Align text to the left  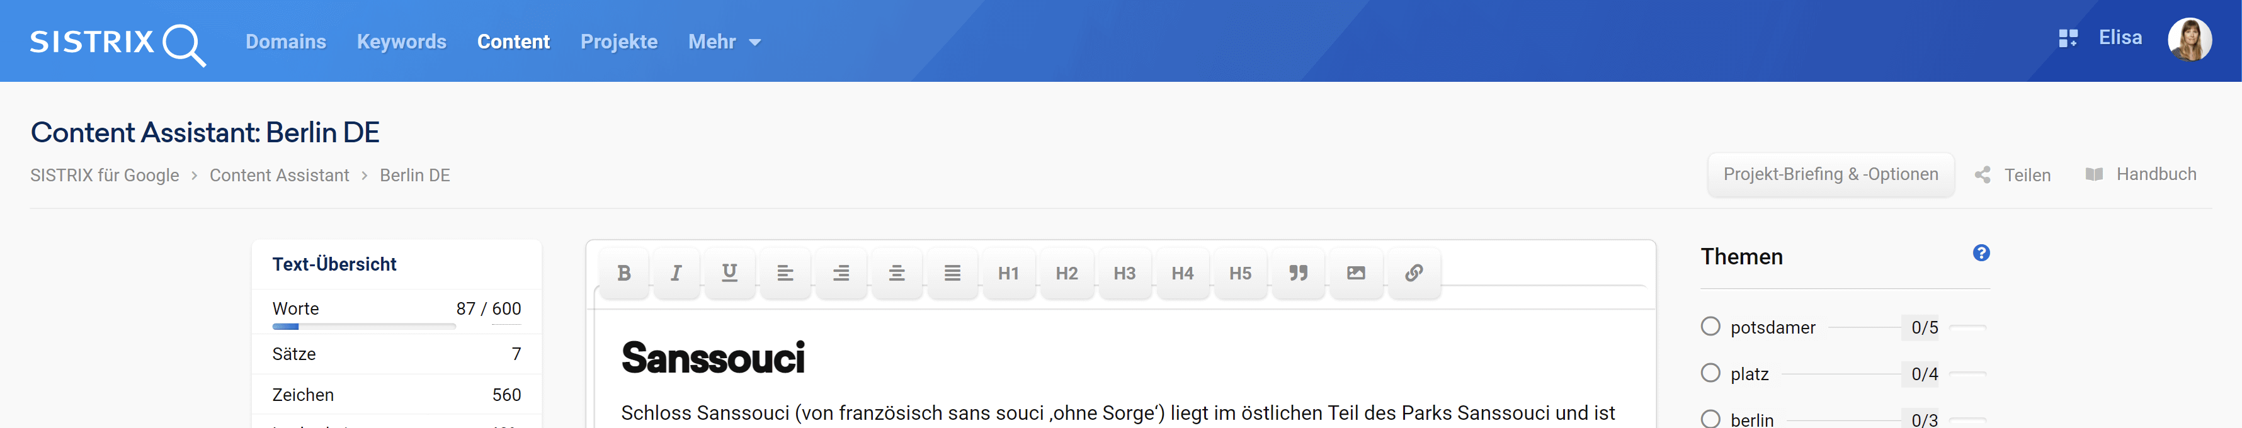click(x=785, y=273)
